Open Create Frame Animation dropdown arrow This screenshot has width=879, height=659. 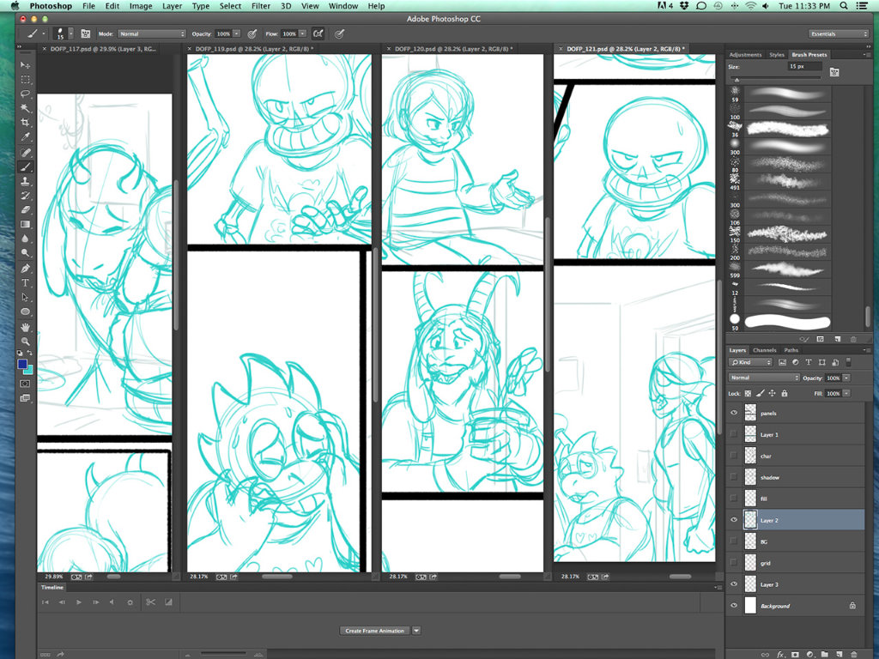click(x=416, y=631)
